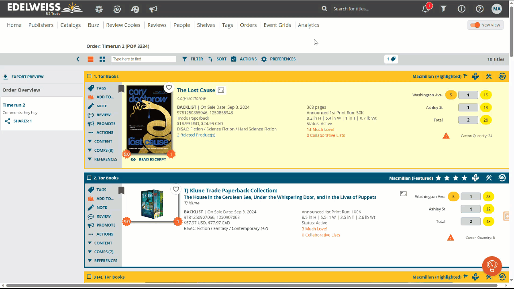Viewport: 514px width, 289px height.
Task: Open Timerun 2 order link
Action: click(14, 105)
